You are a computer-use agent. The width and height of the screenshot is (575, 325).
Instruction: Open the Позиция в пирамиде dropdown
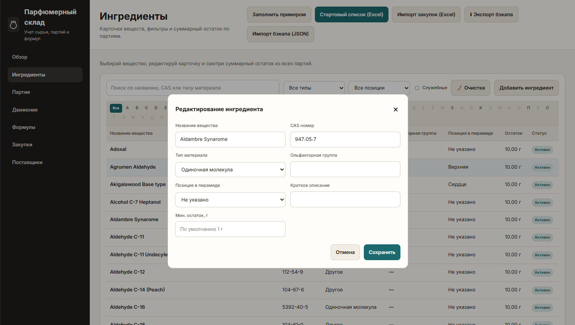pos(230,200)
